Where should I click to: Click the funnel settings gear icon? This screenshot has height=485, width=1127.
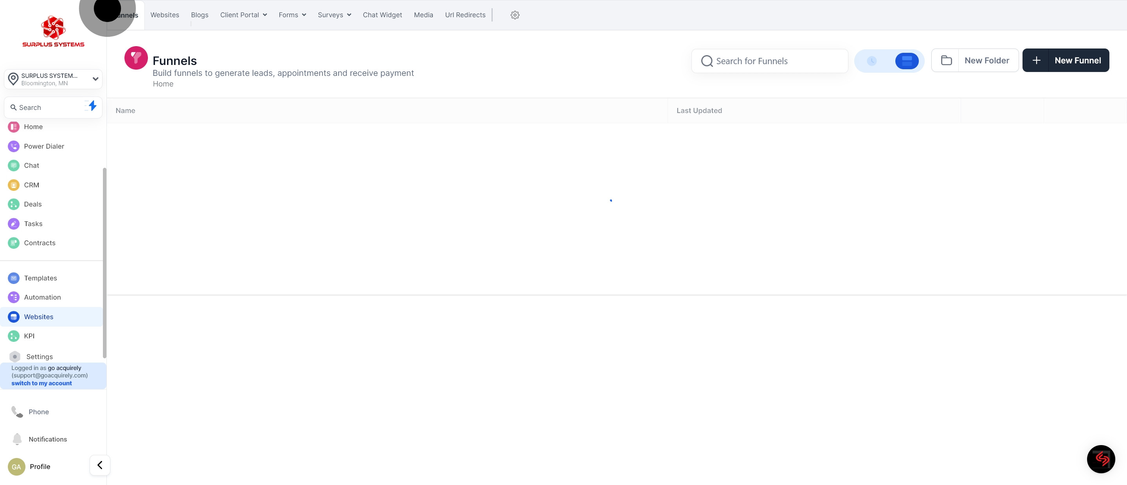[x=515, y=14]
